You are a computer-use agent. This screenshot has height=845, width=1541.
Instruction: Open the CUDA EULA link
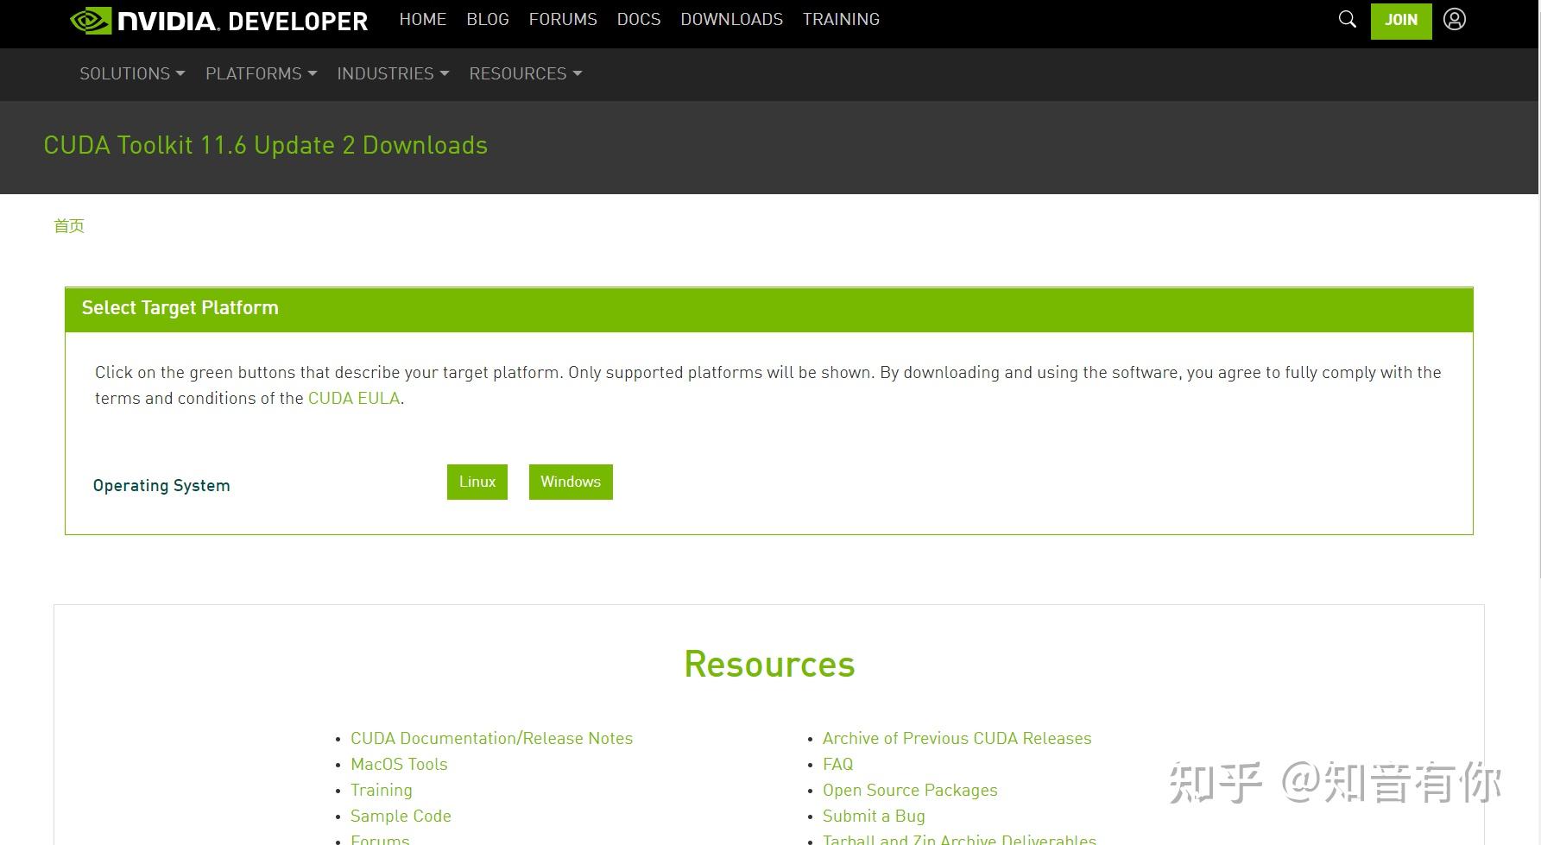click(354, 398)
